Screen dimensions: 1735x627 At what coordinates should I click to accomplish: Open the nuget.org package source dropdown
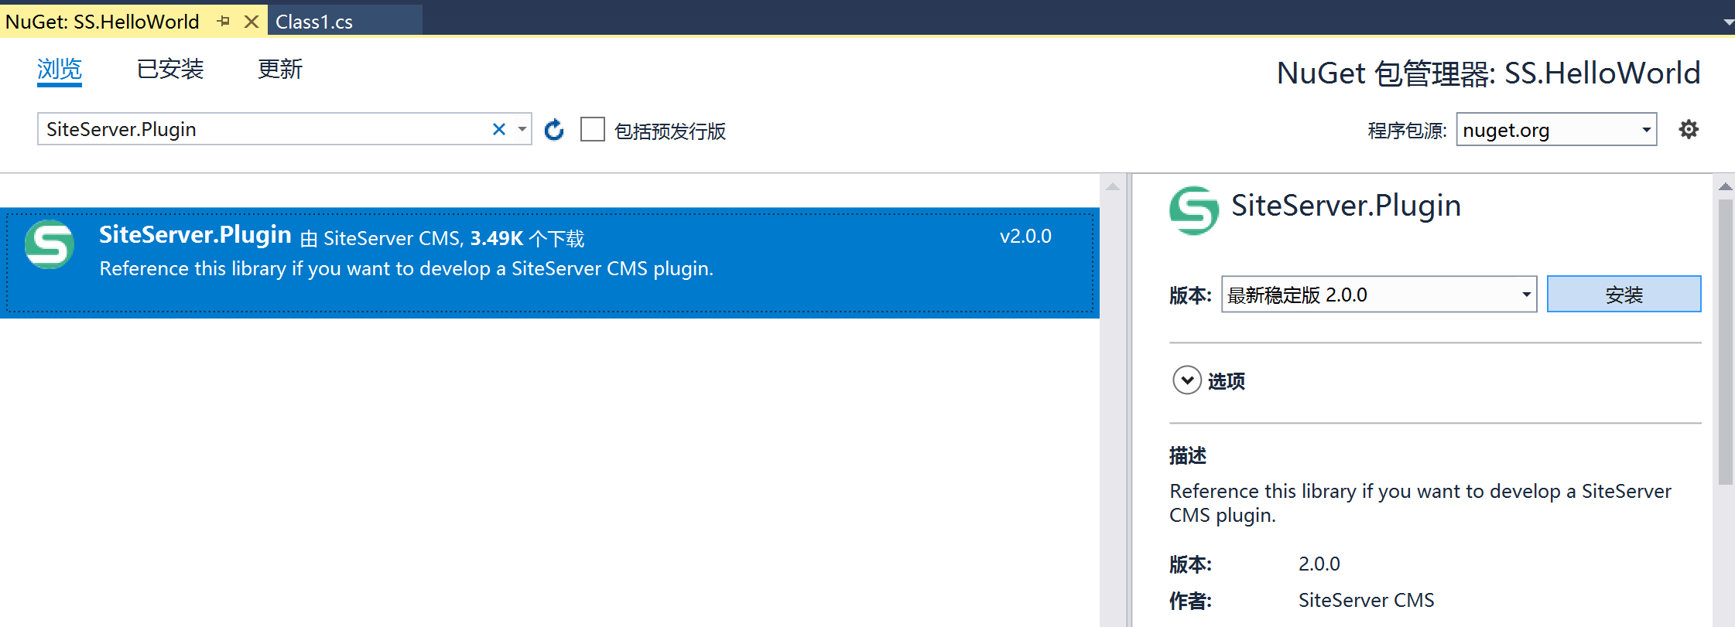1646,130
